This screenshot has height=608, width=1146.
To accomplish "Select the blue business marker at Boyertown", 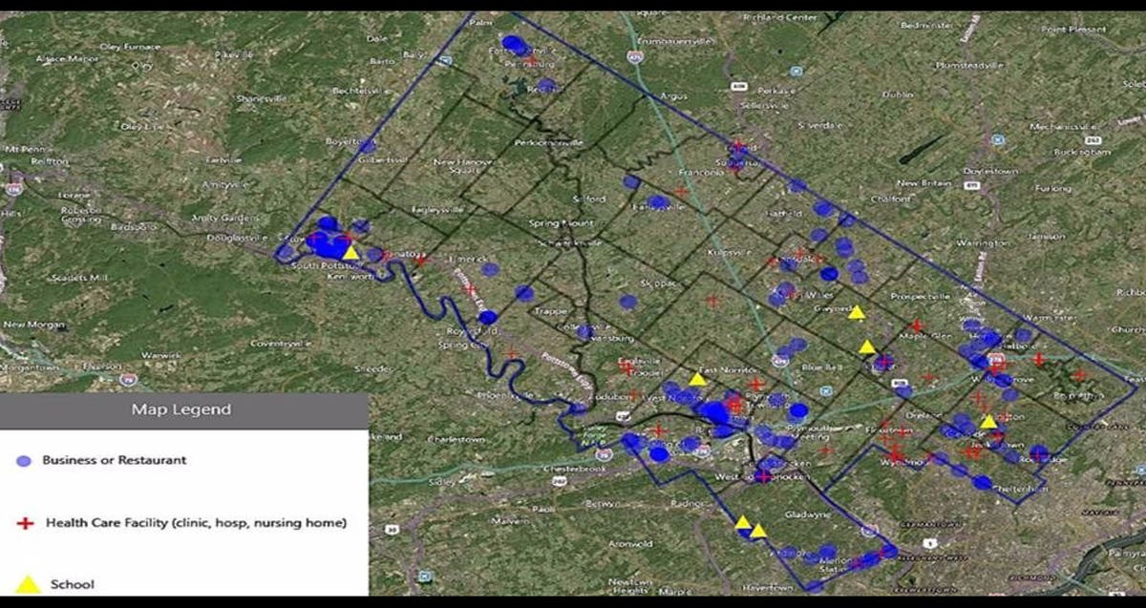I will click(x=367, y=146).
